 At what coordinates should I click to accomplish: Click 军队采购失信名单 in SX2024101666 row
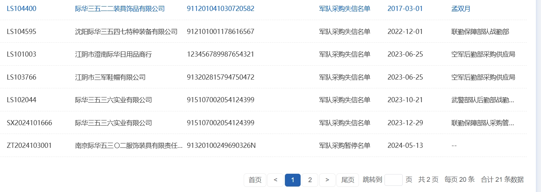[345, 123]
